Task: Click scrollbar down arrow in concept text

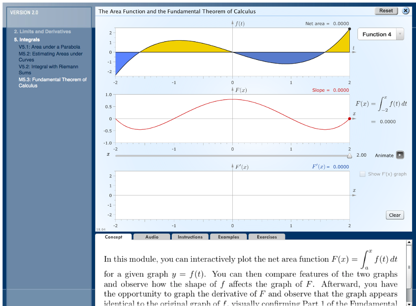Action: (409, 304)
